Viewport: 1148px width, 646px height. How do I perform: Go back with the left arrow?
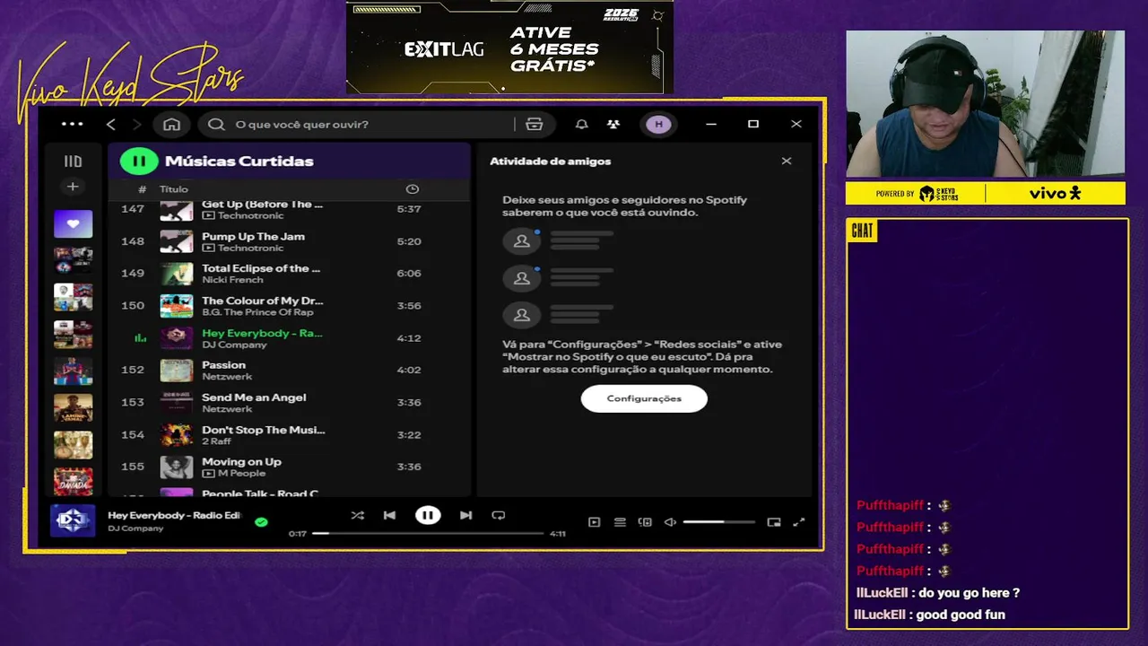pyautogui.click(x=111, y=124)
